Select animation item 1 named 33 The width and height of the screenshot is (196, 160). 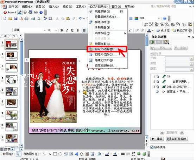tap(172, 76)
